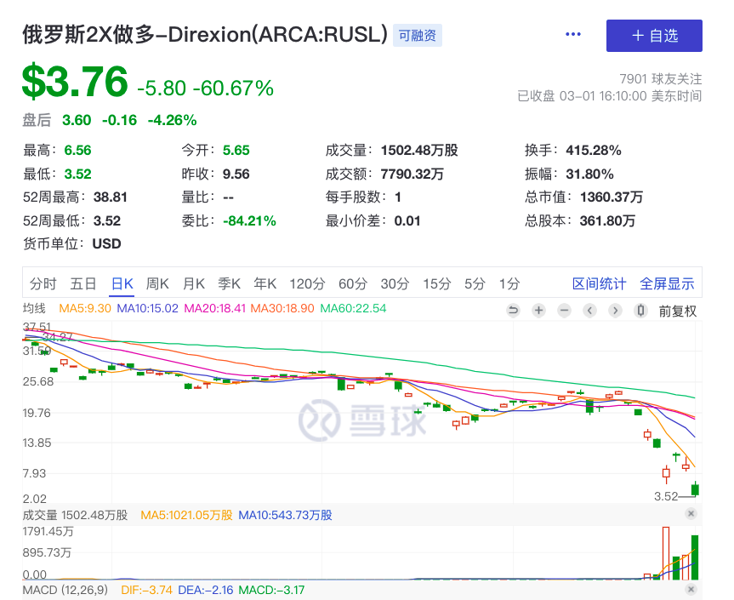Toggle the candlestick style icon
This screenshot has height=600, width=734.
pos(640,311)
